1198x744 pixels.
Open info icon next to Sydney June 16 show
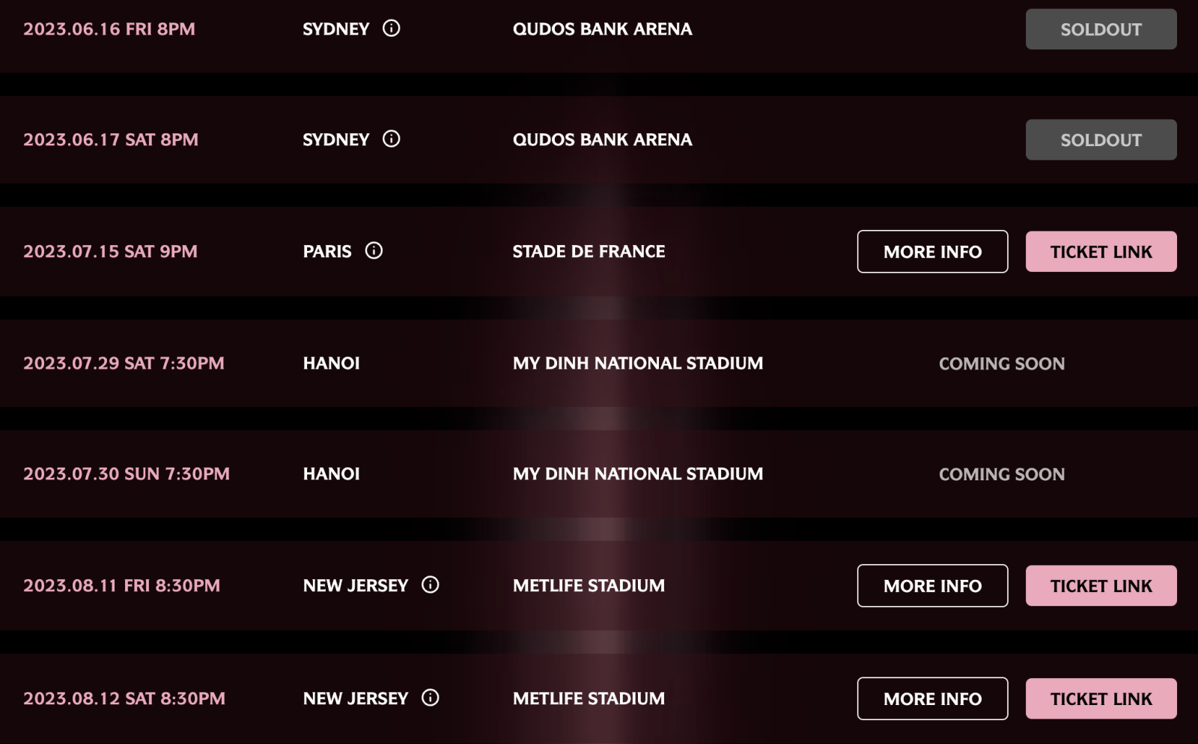tap(392, 28)
